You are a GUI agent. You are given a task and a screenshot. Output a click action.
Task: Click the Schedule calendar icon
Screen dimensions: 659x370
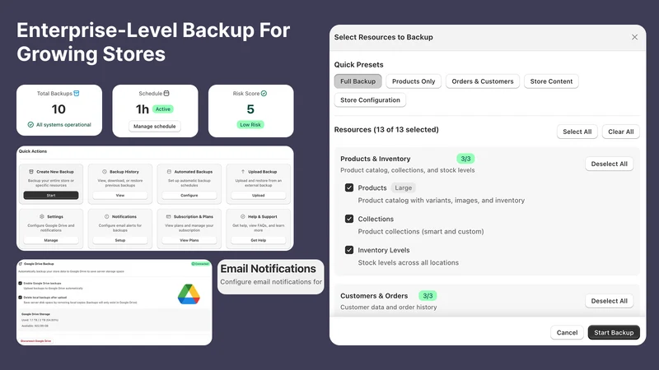click(166, 93)
